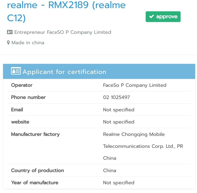Click the green approve button

[163, 17]
